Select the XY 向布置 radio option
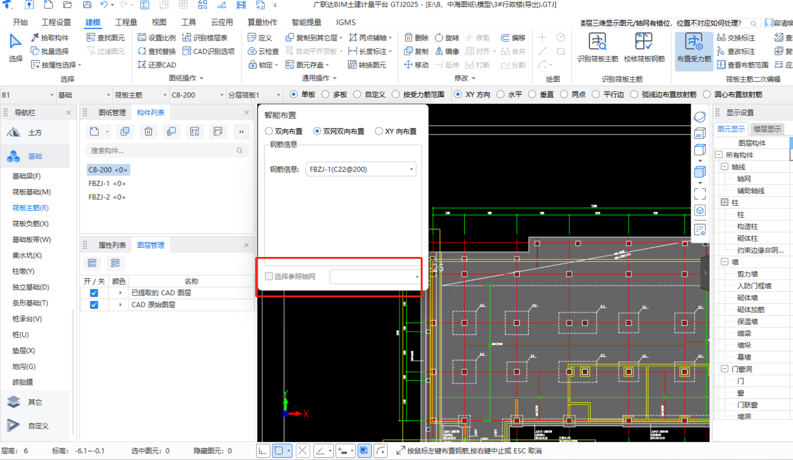Viewport: 793px width, 460px height. coord(379,131)
